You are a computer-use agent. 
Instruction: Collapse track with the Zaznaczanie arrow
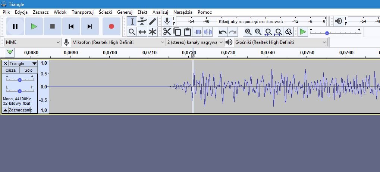pos(5,110)
